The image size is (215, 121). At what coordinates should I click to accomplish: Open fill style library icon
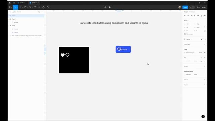(201, 58)
